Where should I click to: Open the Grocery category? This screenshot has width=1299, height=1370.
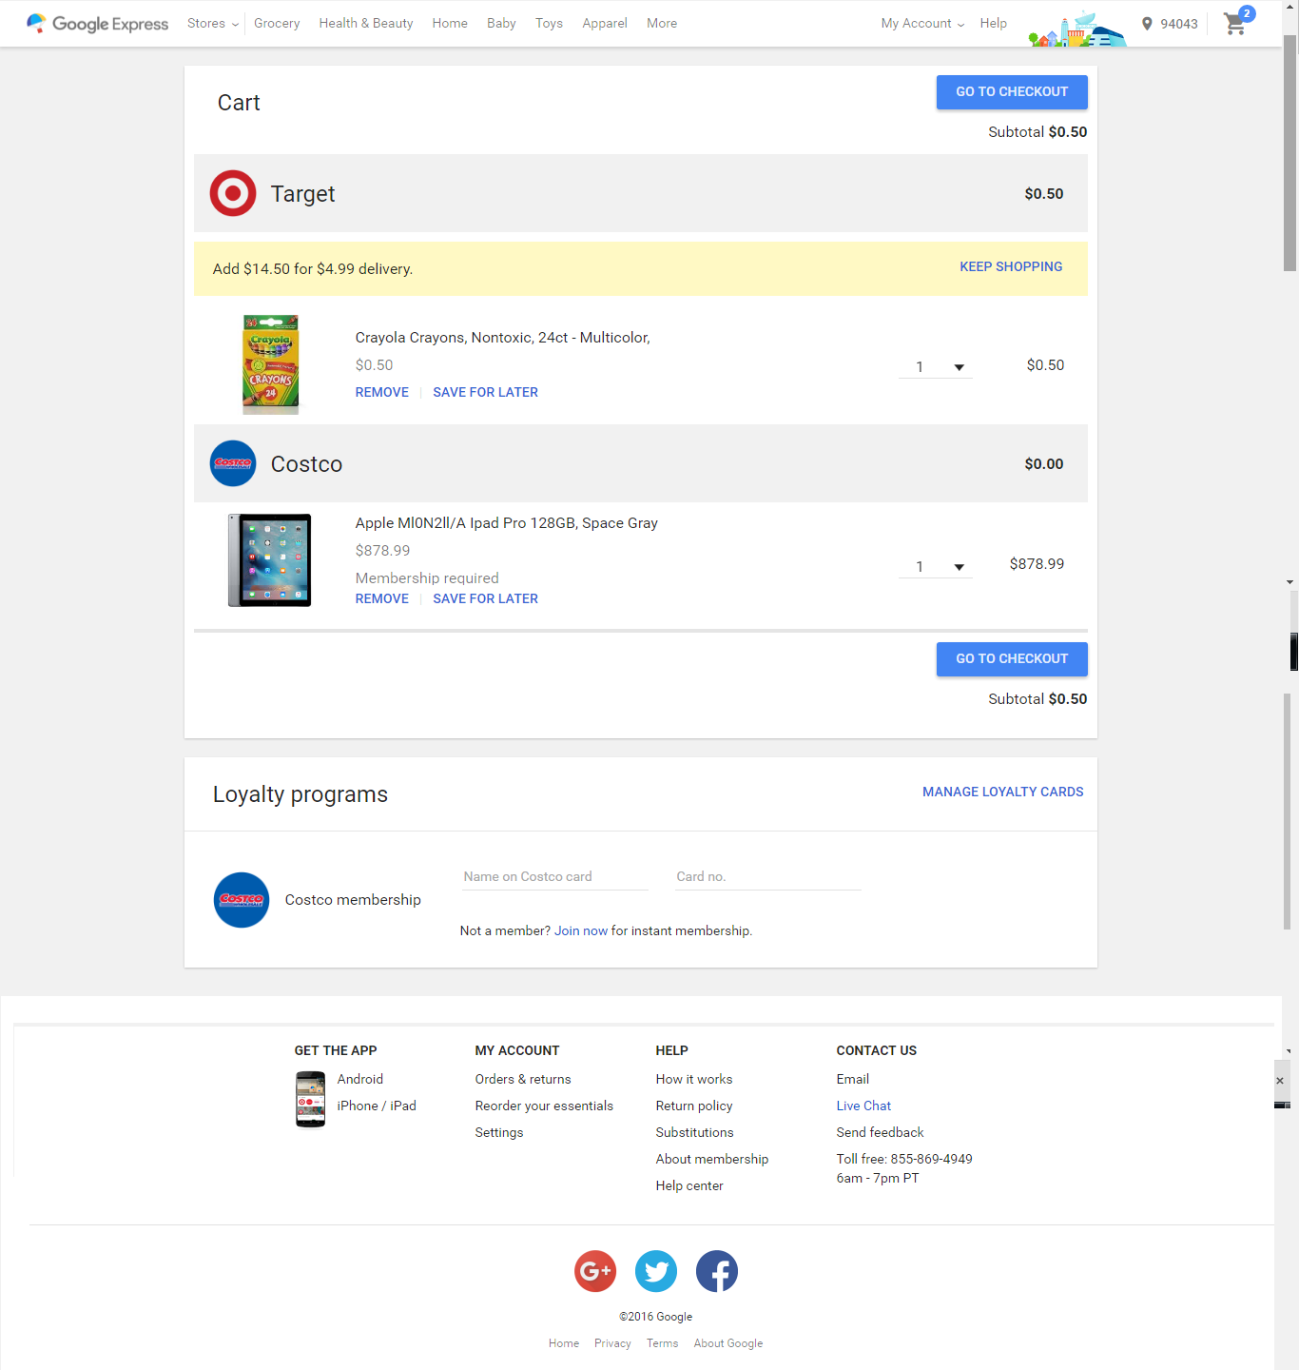(277, 23)
